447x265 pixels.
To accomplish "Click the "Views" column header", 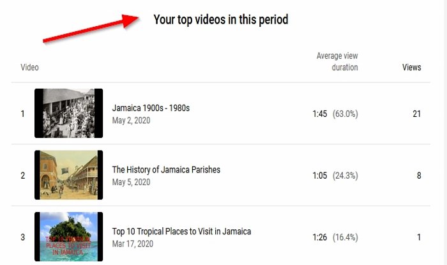I will tap(411, 67).
